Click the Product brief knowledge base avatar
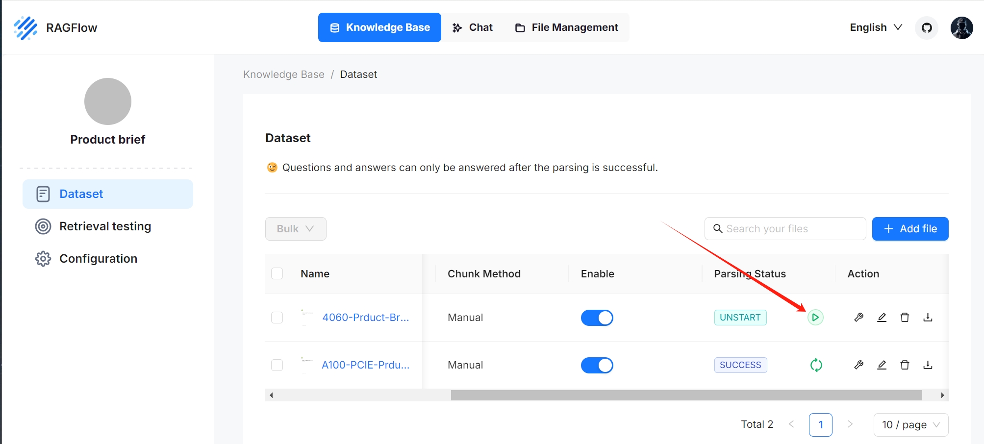The height and width of the screenshot is (444, 984). point(108,101)
